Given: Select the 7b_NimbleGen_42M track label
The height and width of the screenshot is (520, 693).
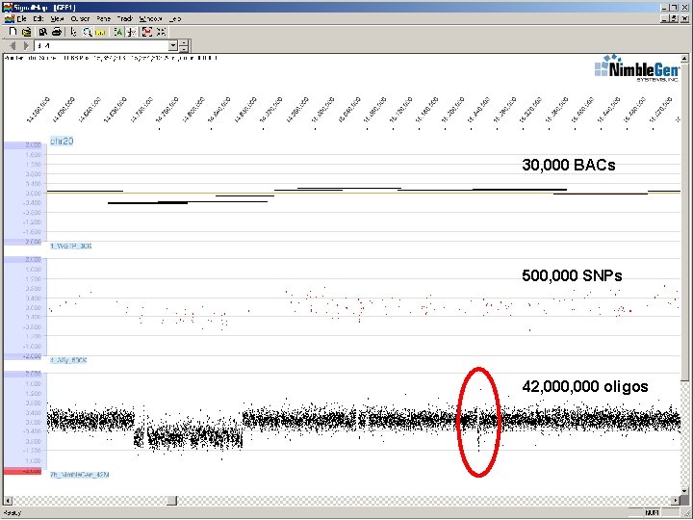Looking at the screenshot, I should (79, 475).
